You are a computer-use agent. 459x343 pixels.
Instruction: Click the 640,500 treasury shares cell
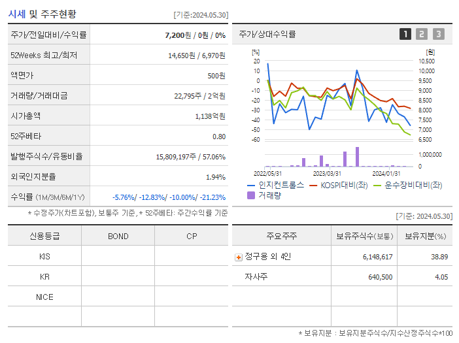(x=381, y=277)
